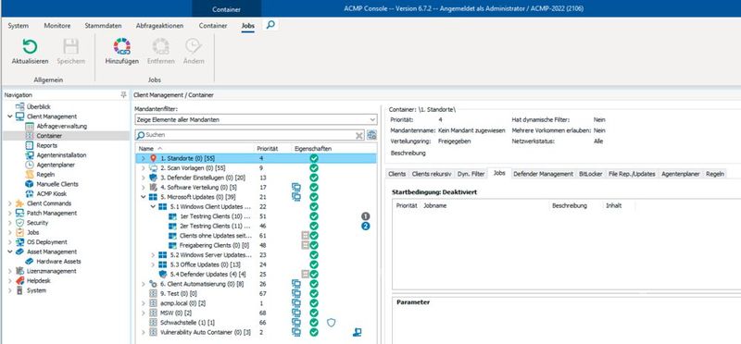This screenshot has height=344, width=741.
Task: Click the Abfrageverwaltung icon in Navigation
Action: tap(30, 126)
